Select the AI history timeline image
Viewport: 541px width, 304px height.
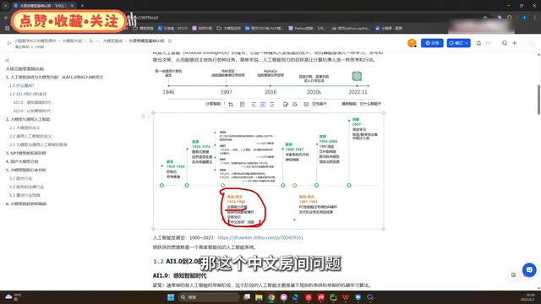(269, 171)
